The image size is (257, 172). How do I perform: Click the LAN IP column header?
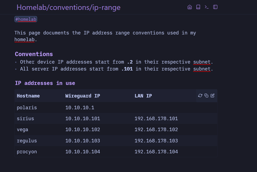pos(143,96)
